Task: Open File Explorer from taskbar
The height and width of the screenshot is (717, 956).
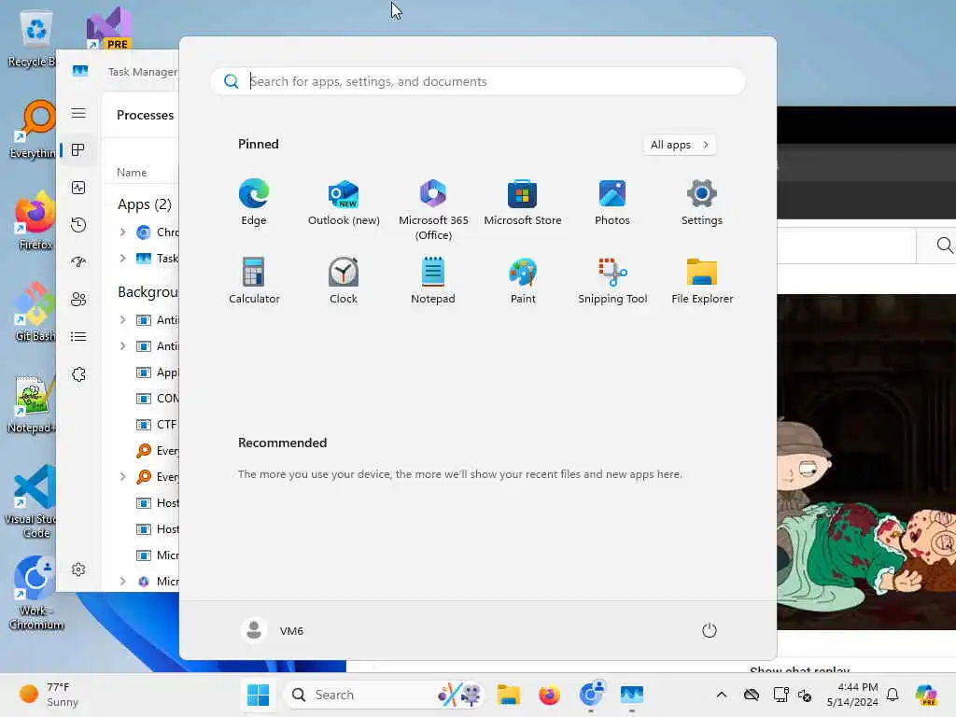Action: click(x=508, y=695)
